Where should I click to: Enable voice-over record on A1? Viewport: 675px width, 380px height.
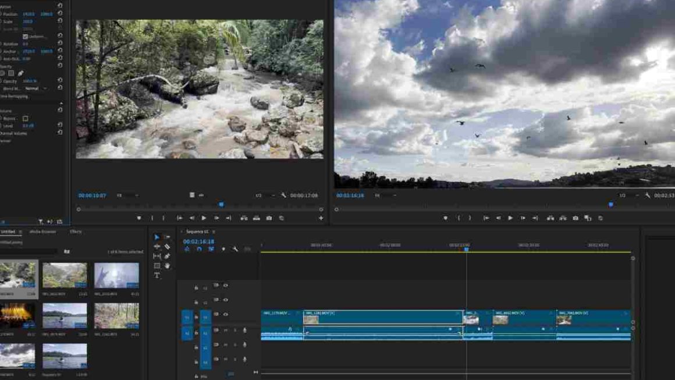click(245, 330)
